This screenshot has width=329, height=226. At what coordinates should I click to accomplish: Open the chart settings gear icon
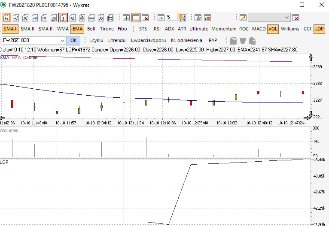click(198, 18)
